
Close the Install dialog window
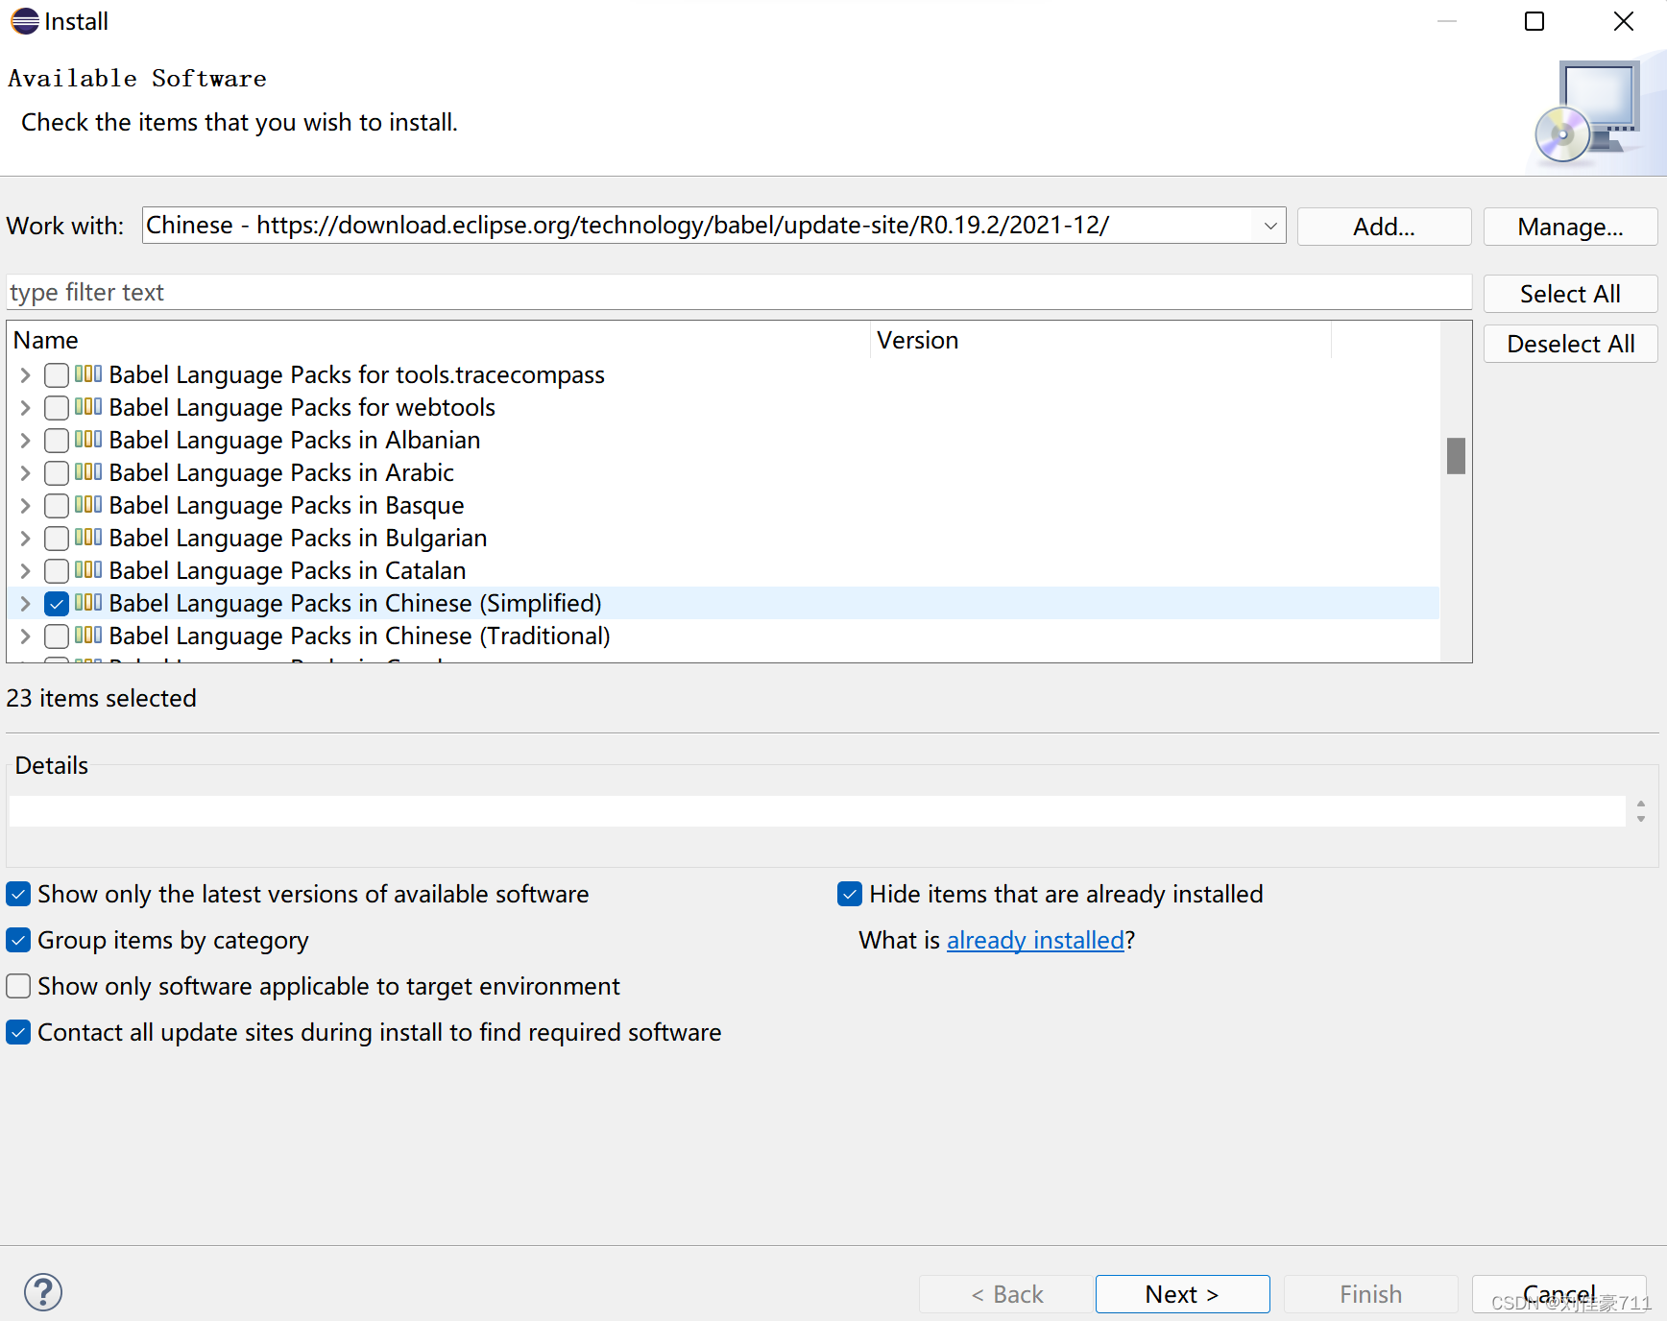1623,21
